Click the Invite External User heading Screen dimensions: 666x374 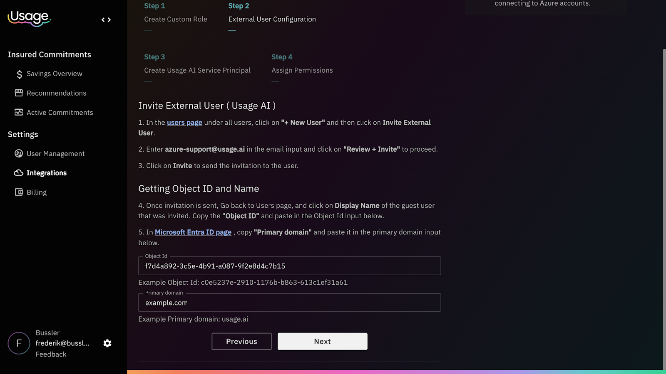[207, 106]
